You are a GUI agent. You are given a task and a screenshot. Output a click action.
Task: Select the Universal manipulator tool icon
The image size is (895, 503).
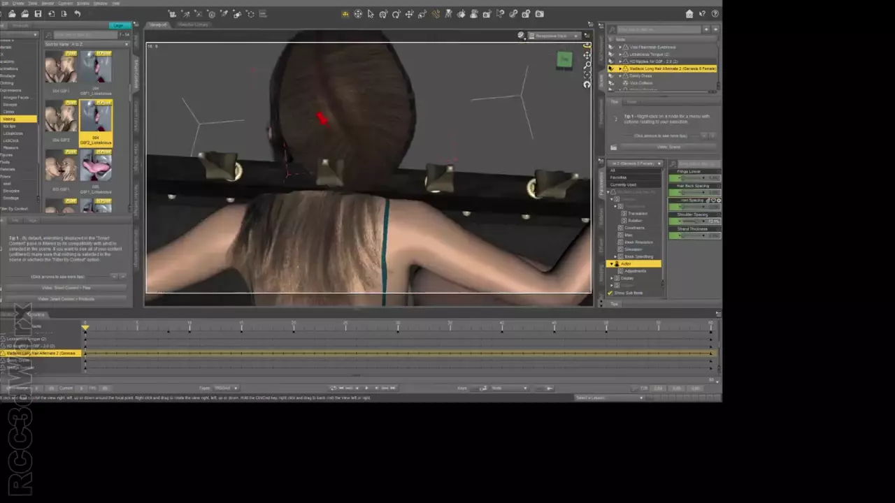tap(358, 14)
